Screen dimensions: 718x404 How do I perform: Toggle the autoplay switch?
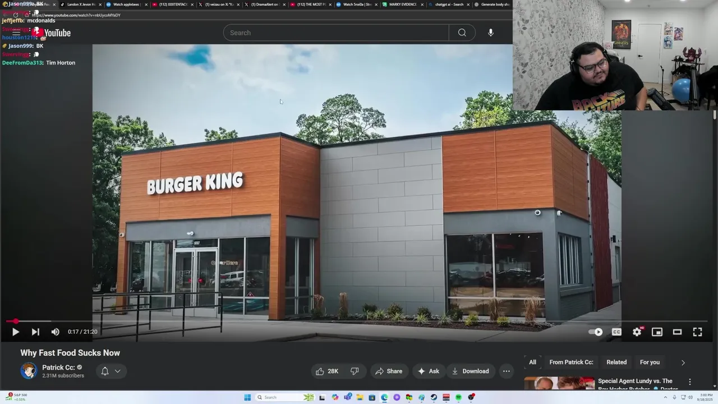596,332
